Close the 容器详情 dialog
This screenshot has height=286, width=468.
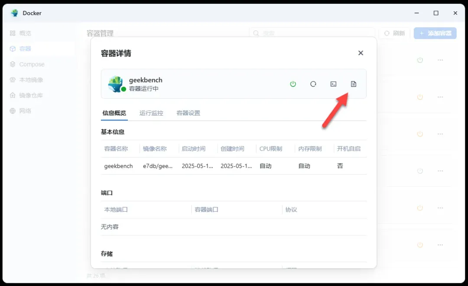coord(361,53)
